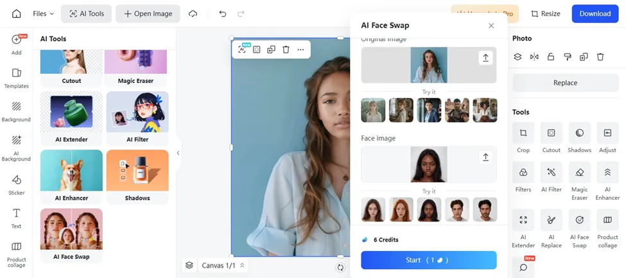Go to the home icon

16,13
